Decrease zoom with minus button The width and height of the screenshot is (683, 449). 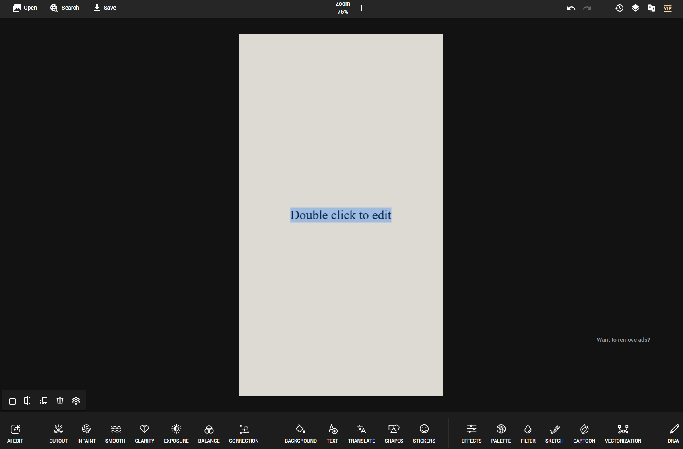(324, 8)
